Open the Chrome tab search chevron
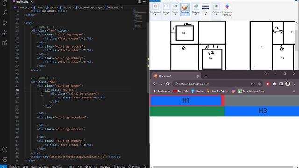 click(265, 74)
